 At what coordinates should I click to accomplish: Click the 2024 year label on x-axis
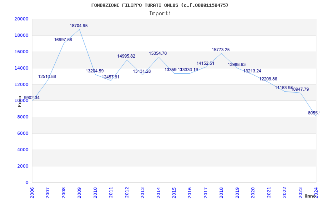[316, 192]
